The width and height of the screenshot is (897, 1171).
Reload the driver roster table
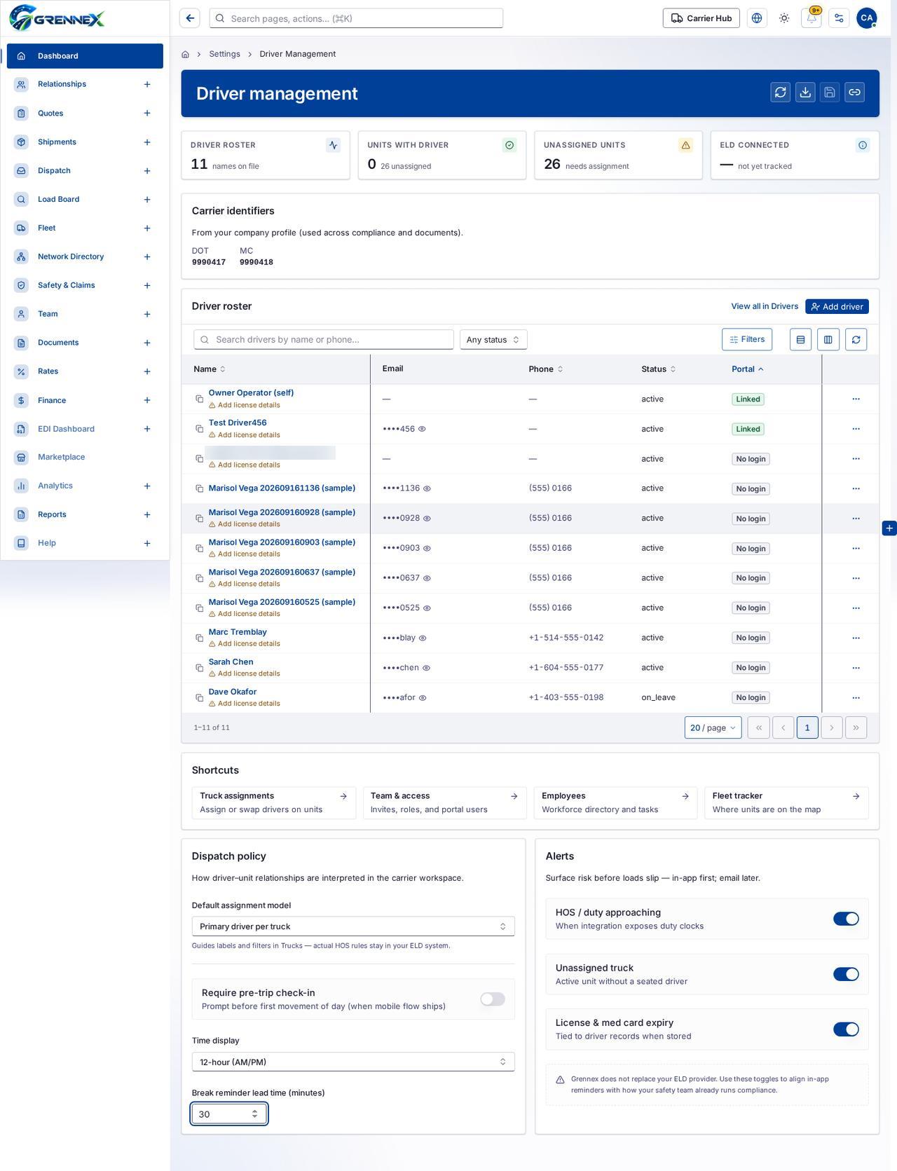tap(856, 339)
